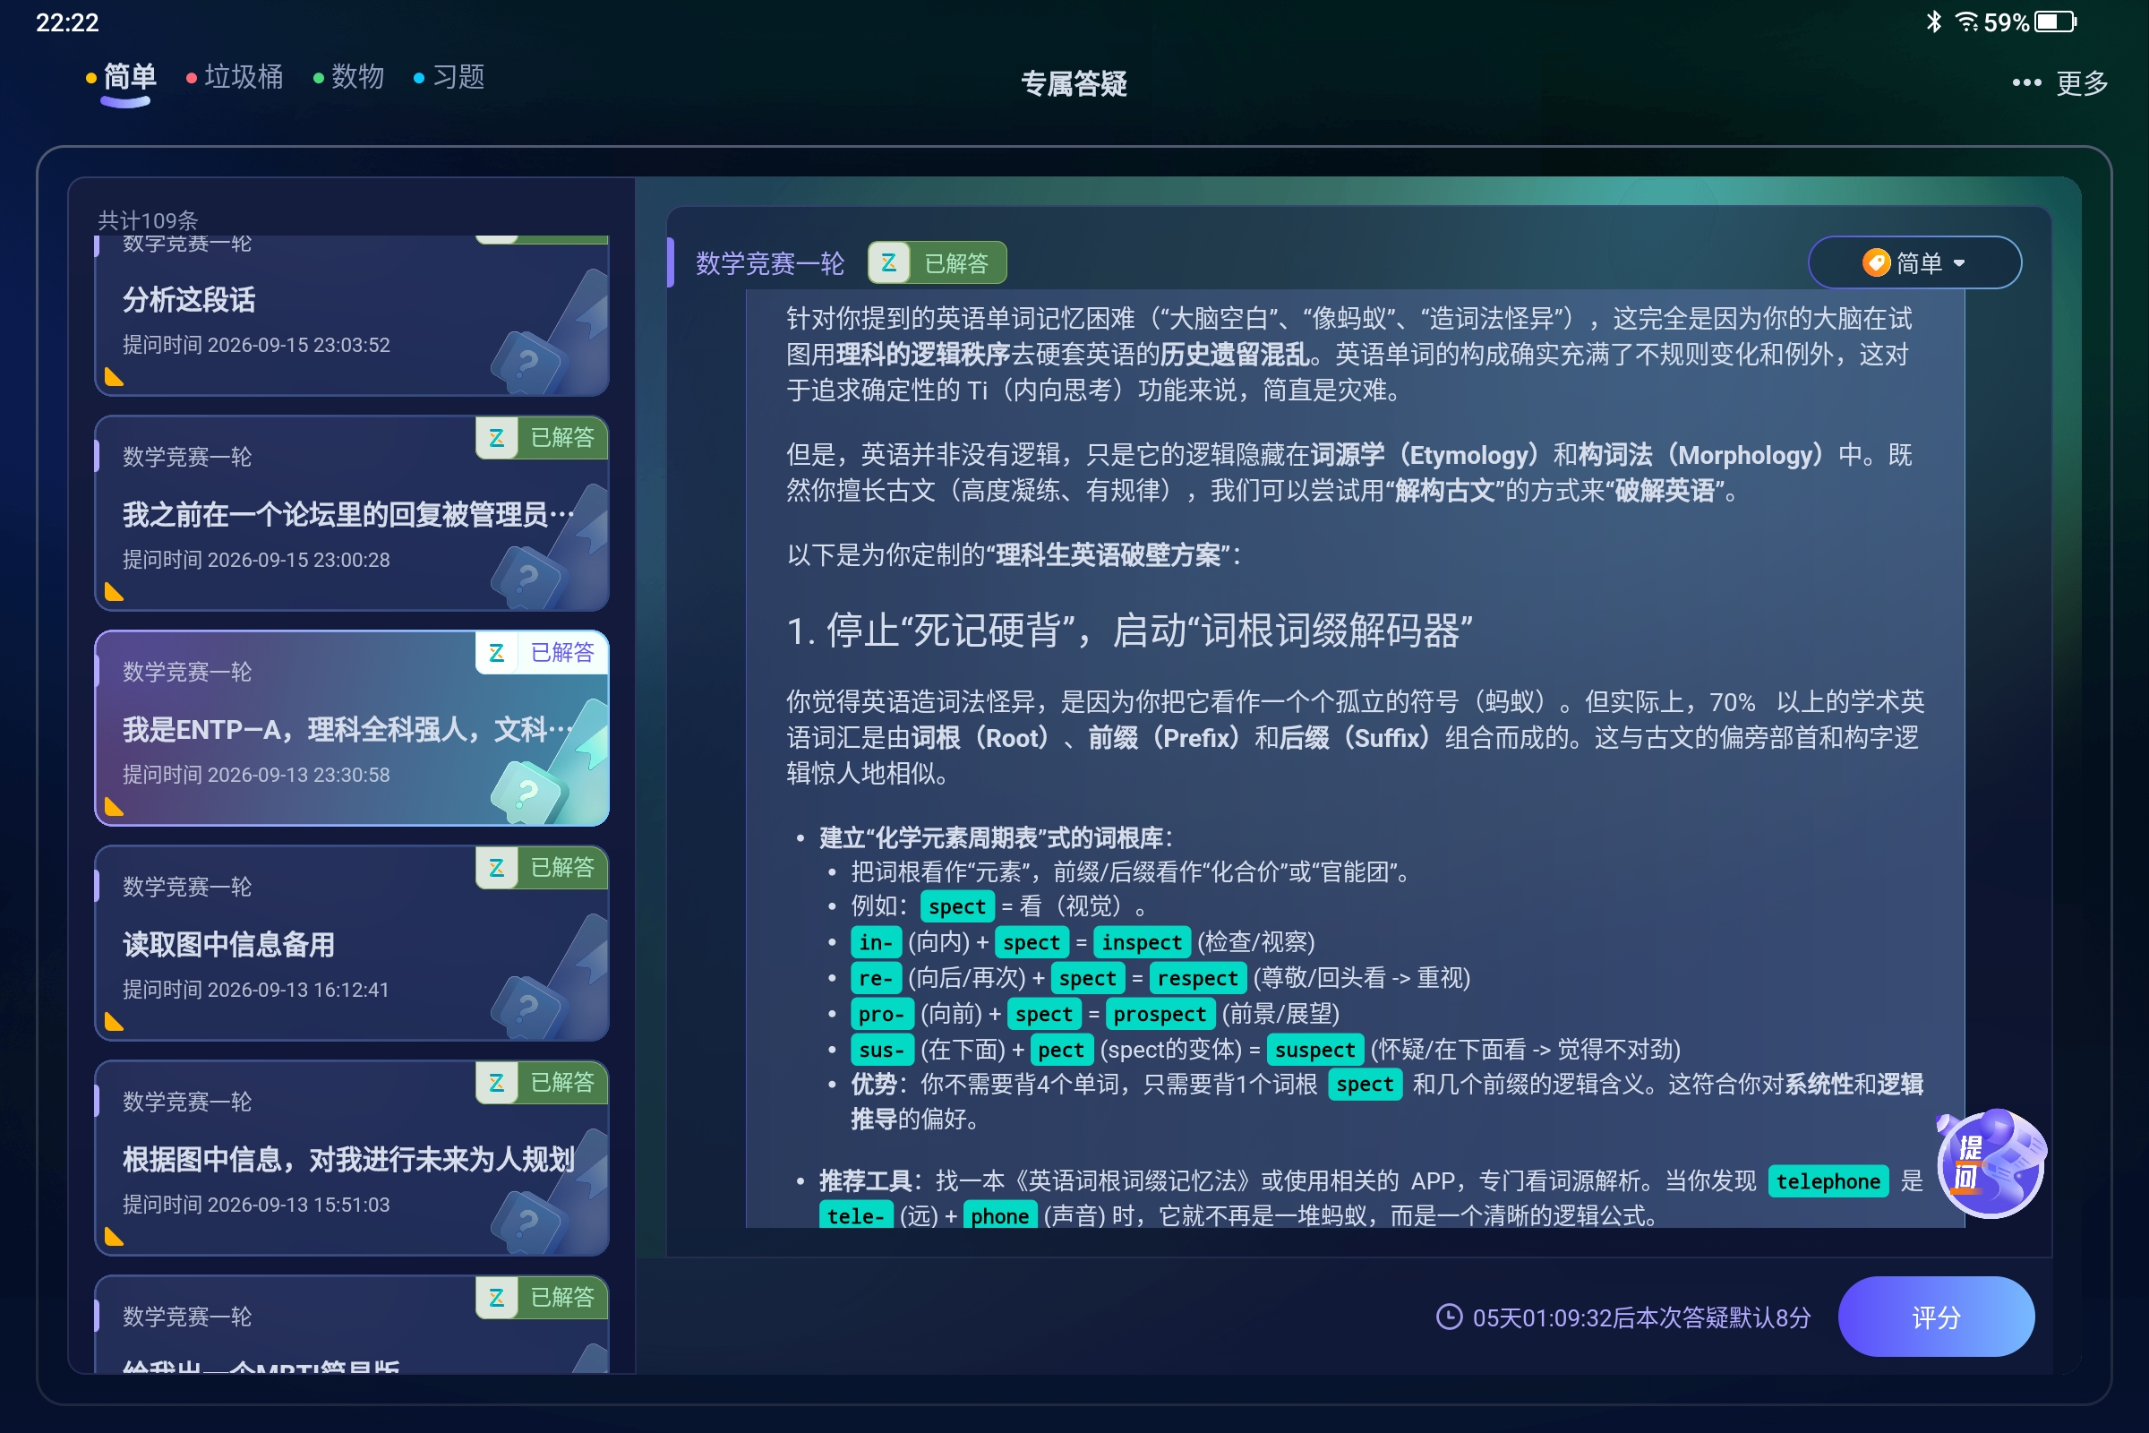Click the highlighted word suspect
This screenshot has width=2149, height=1433.
[x=1314, y=1049]
